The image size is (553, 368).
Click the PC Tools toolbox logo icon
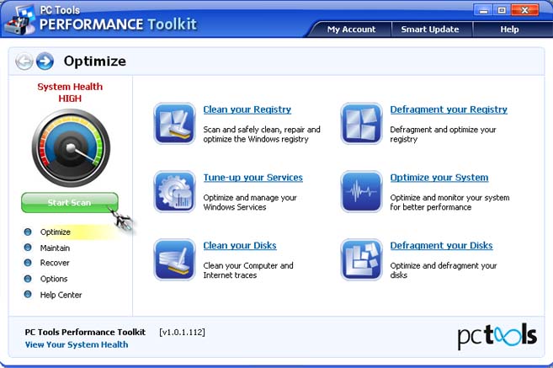point(19,20)
